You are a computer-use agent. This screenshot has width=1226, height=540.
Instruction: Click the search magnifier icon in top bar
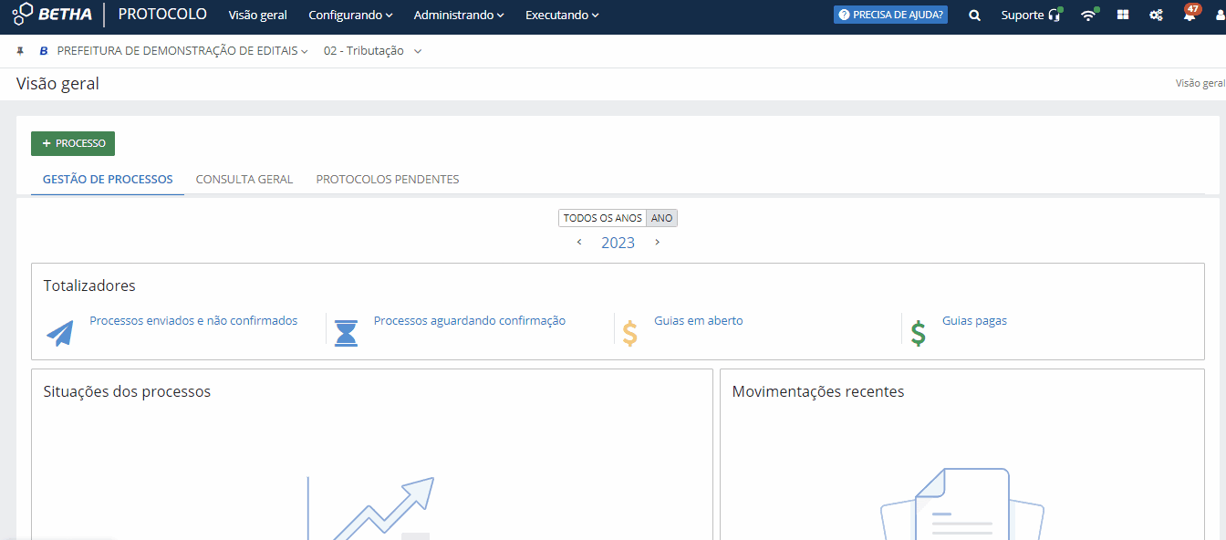click(974, 16)
